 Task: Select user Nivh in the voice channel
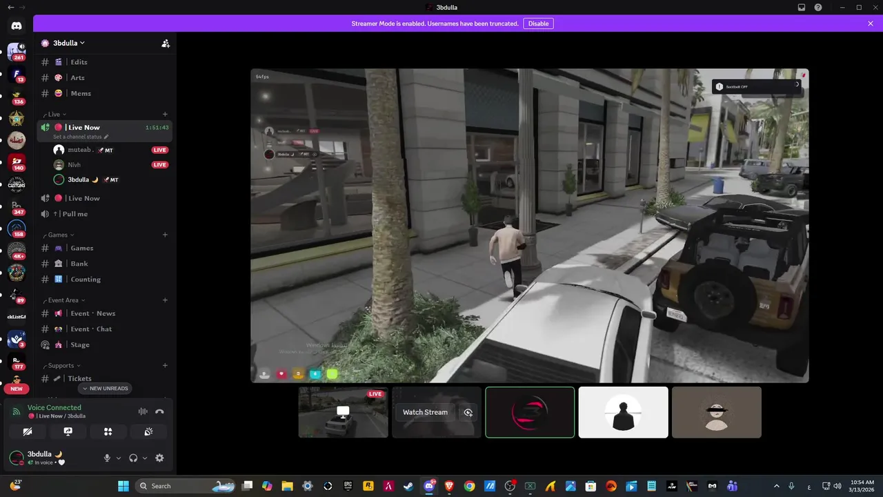110,165
